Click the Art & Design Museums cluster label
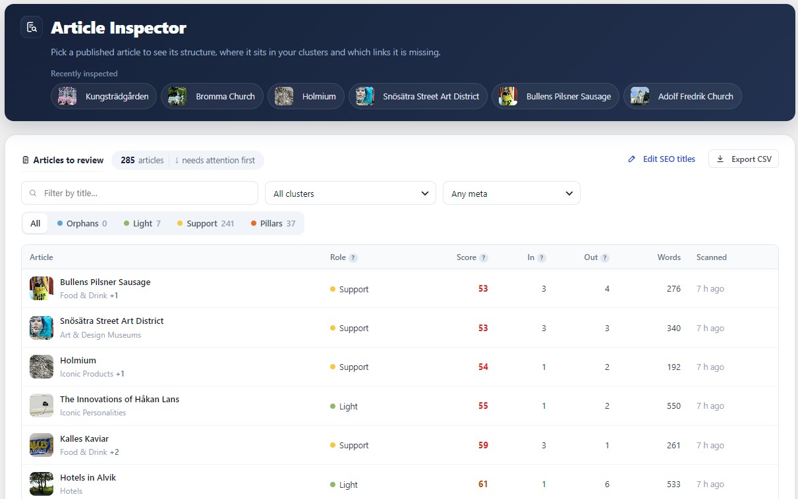Image resolution: width=798 pixels, height=499 pixels. (x=100, y=335)
